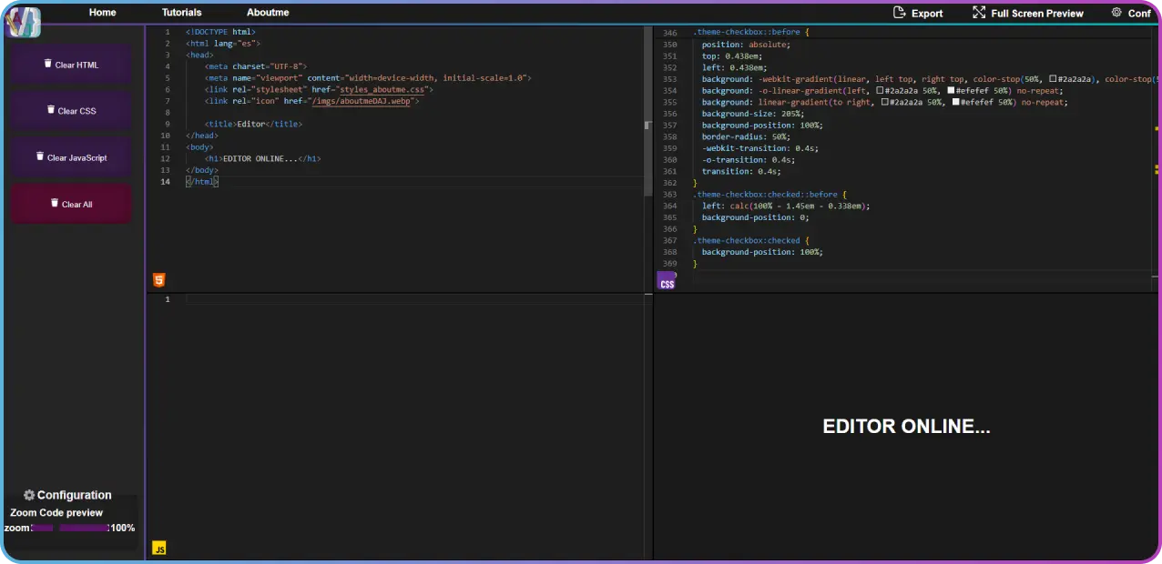Click the closing </html> tag on line 14
1162x564 pixels.
(x=201, y=181)
